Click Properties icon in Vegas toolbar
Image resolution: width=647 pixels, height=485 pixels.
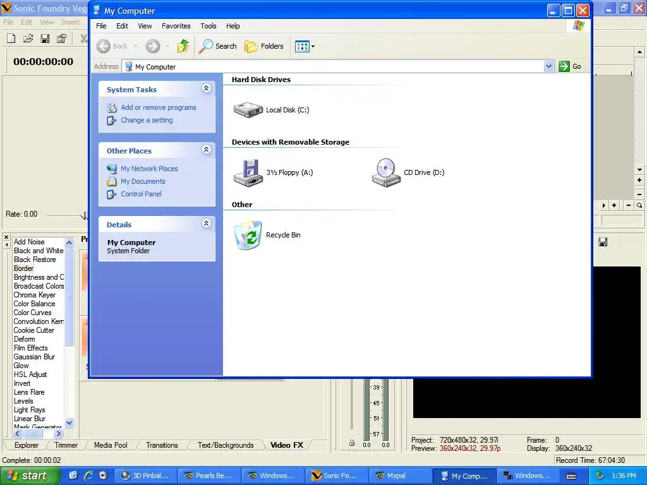pyautogui.click(x=61, y=39)
